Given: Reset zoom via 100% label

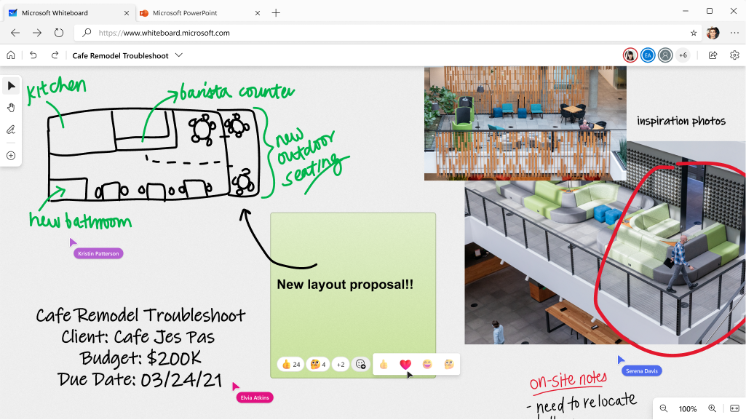Looking at the screenshot, I should [x=688, y=408].
